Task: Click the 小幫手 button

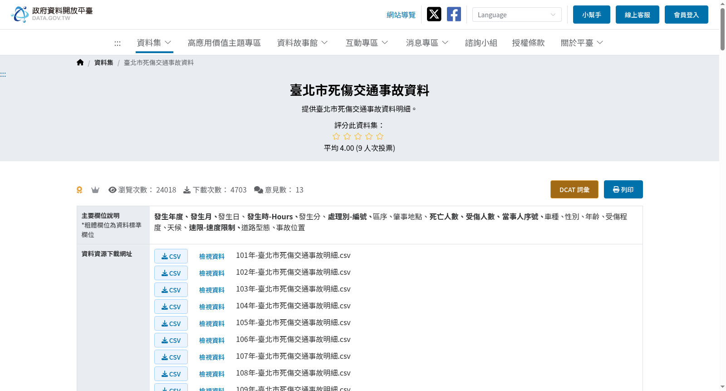Action: 592,15
